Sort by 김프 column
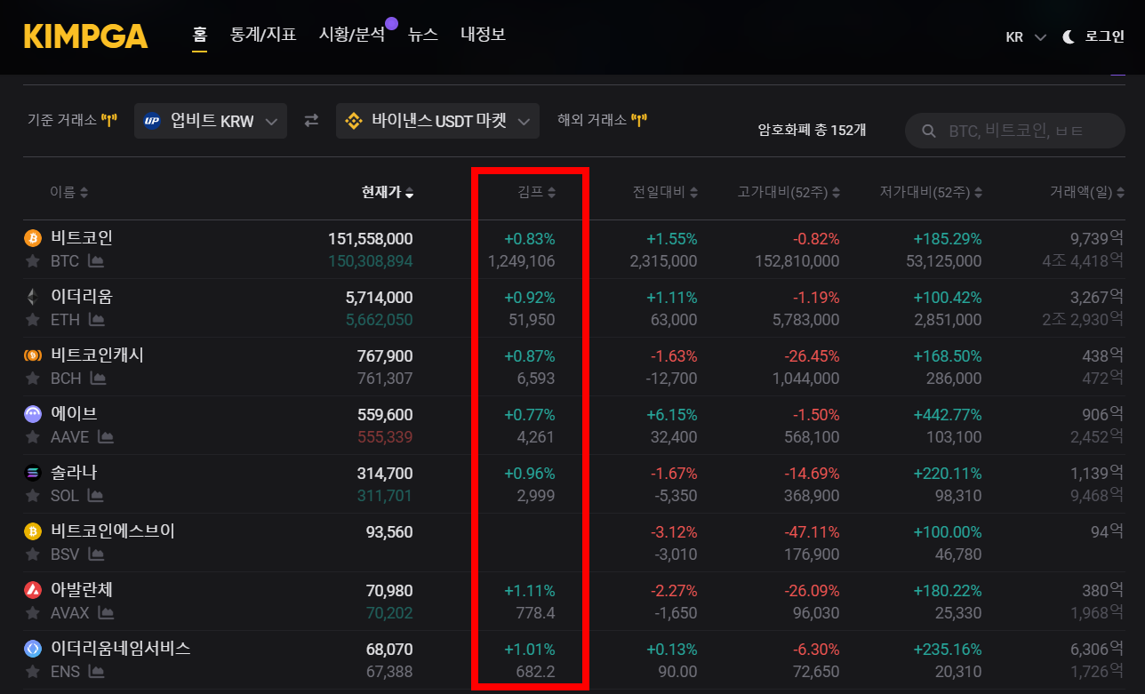Viewport: 1145px width, 694px height. (x=537, y=192)
